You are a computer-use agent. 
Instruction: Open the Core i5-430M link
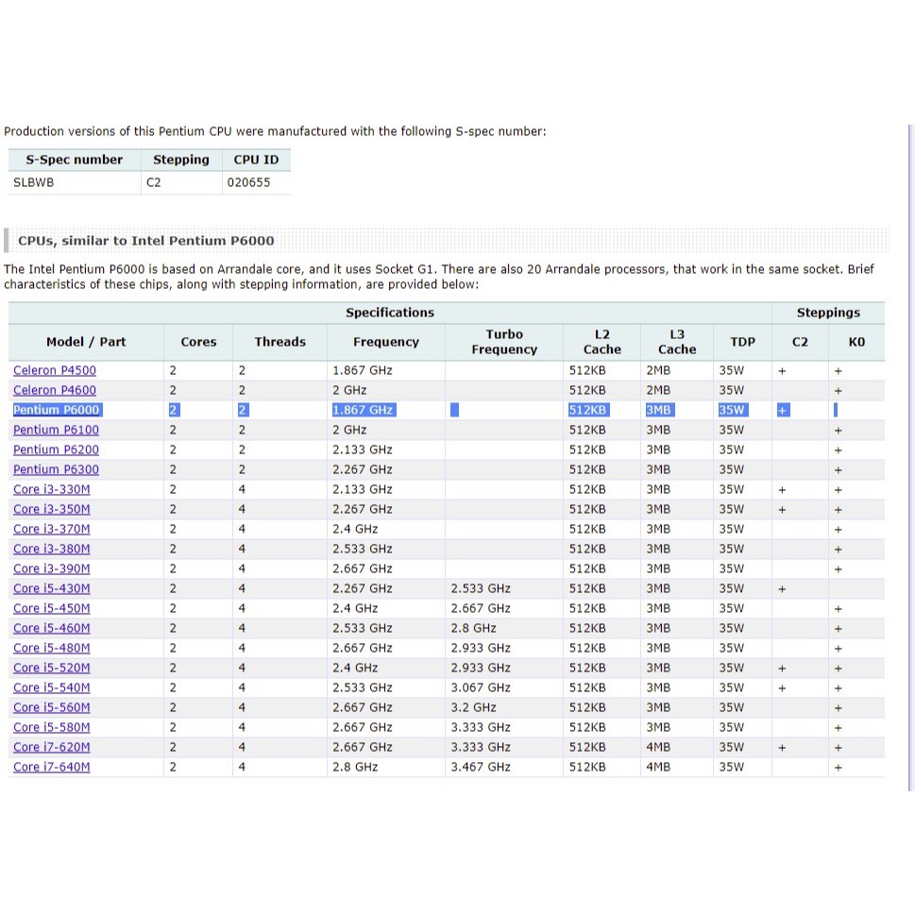click(52, 588)
